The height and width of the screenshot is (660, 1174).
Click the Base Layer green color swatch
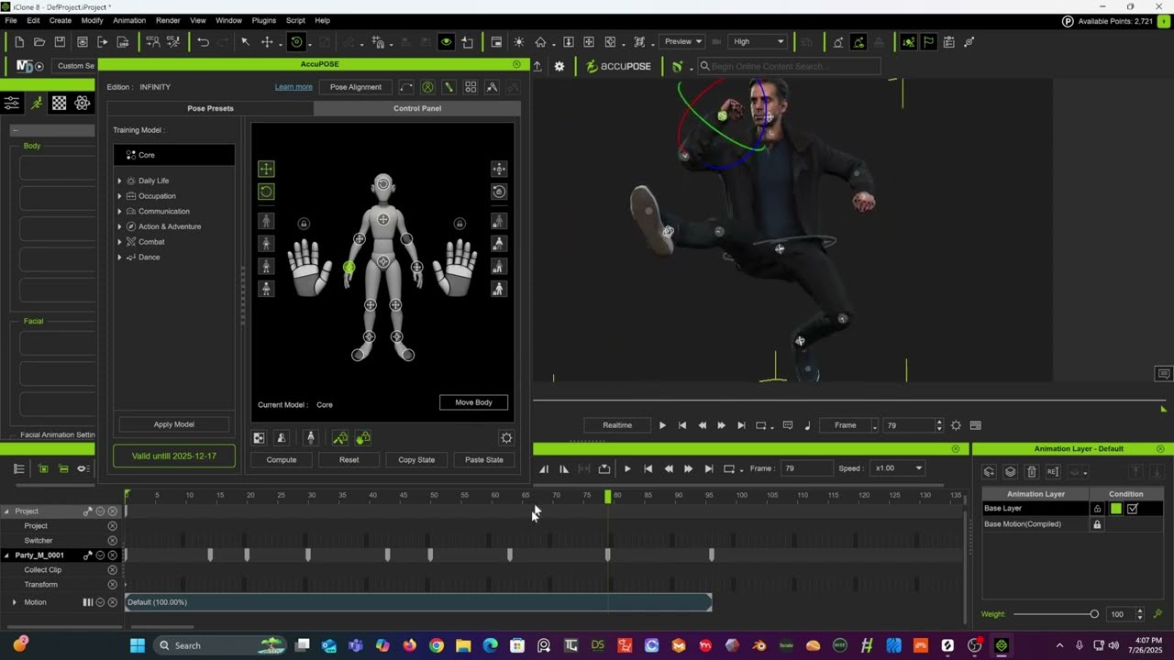[x=1115, y=509]
